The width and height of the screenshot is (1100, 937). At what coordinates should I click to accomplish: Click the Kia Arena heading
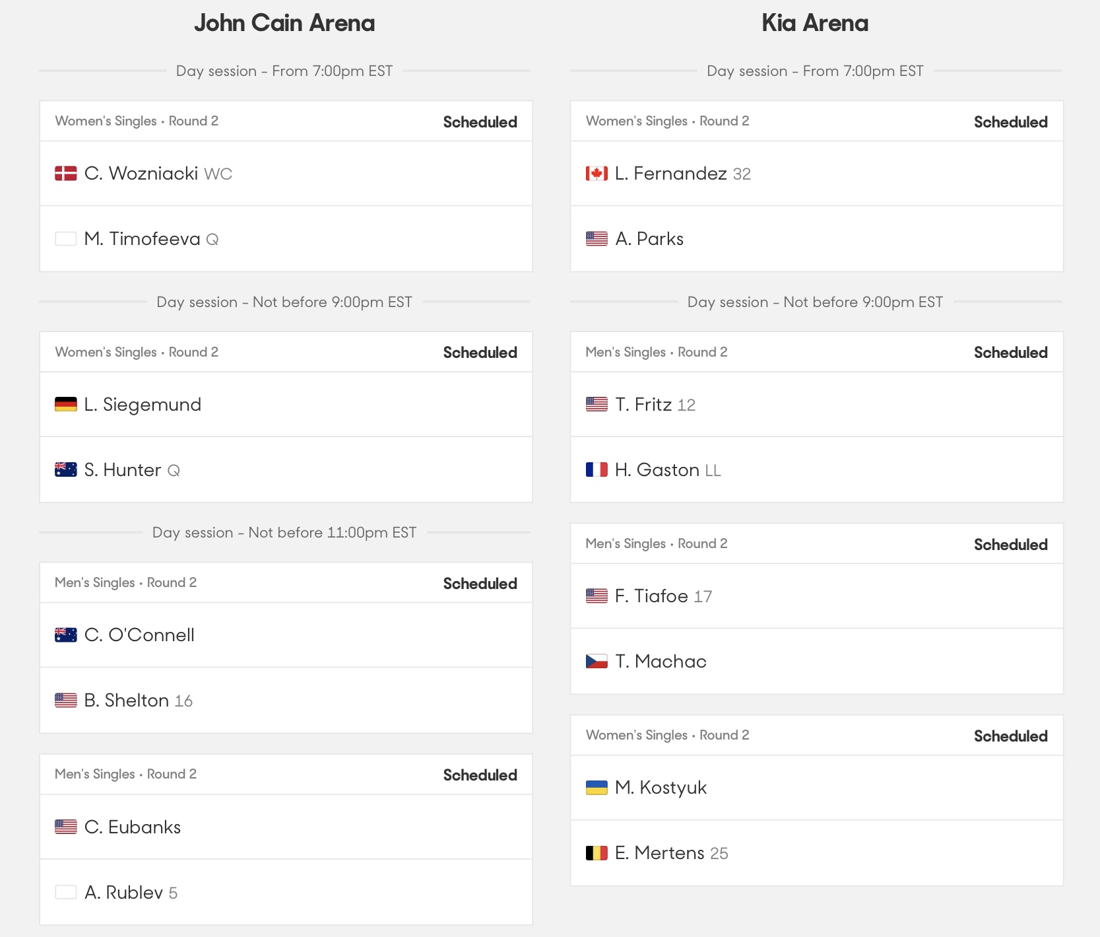[815, 23]
